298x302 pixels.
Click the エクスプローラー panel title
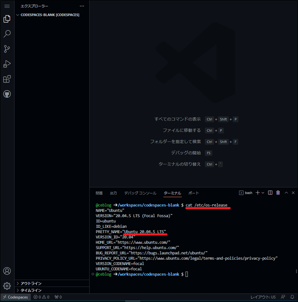click(34, 6)
